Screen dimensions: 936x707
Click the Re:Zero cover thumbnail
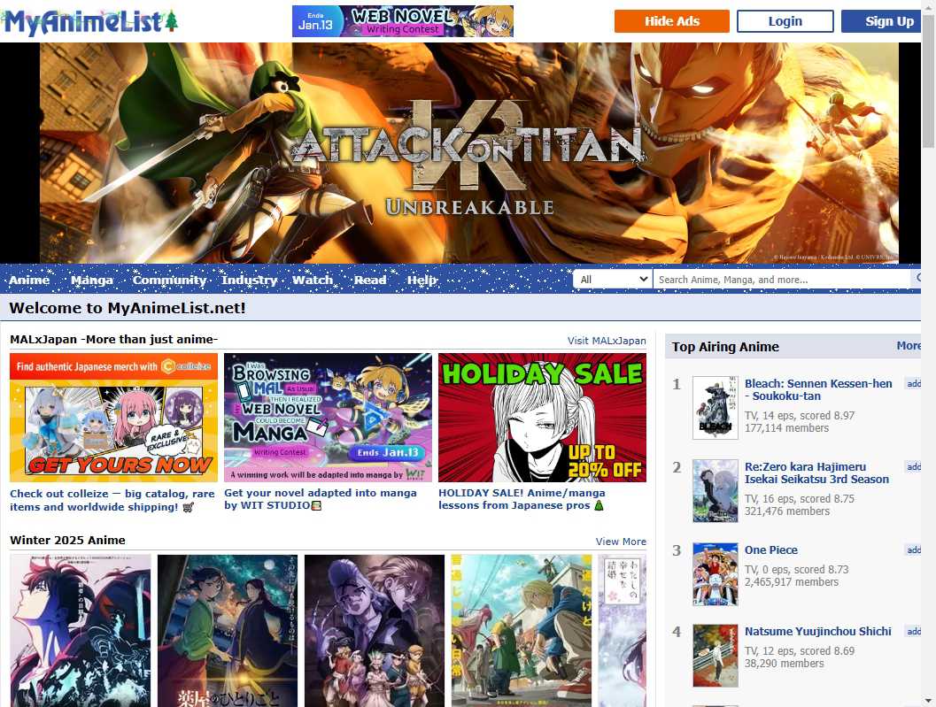pyautogui.click(x=716, y=491)
